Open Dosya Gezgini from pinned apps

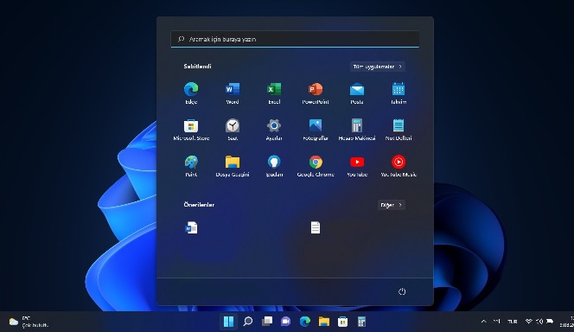point(233,165)
